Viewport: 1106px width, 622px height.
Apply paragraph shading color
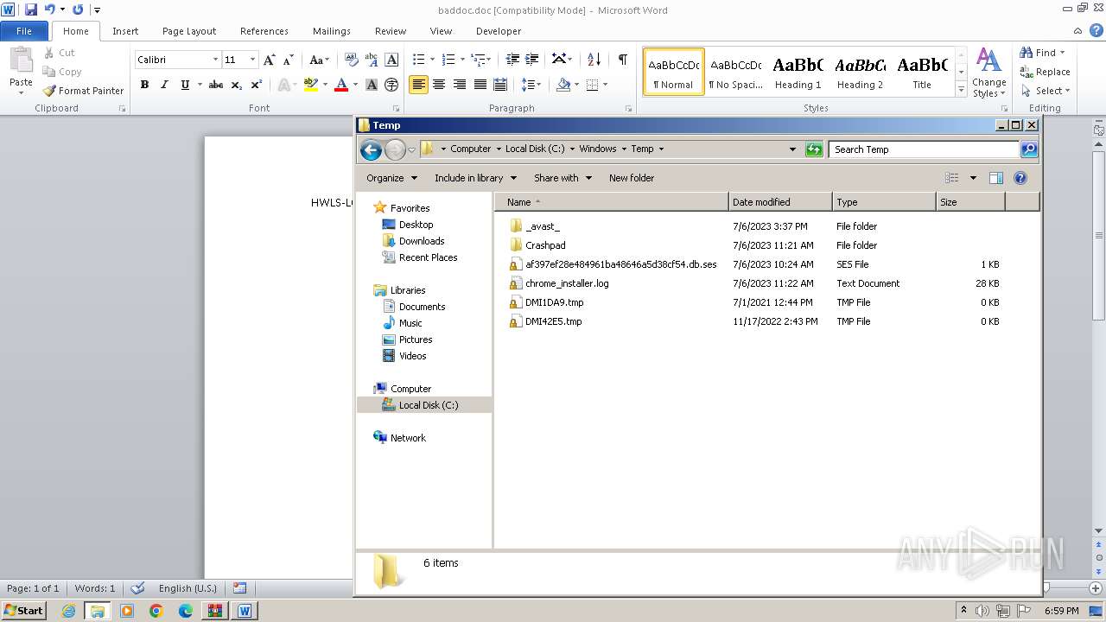click(x=563, y=85)
